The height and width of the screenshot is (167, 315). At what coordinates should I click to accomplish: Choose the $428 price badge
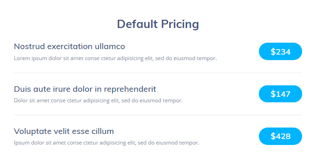280,136
